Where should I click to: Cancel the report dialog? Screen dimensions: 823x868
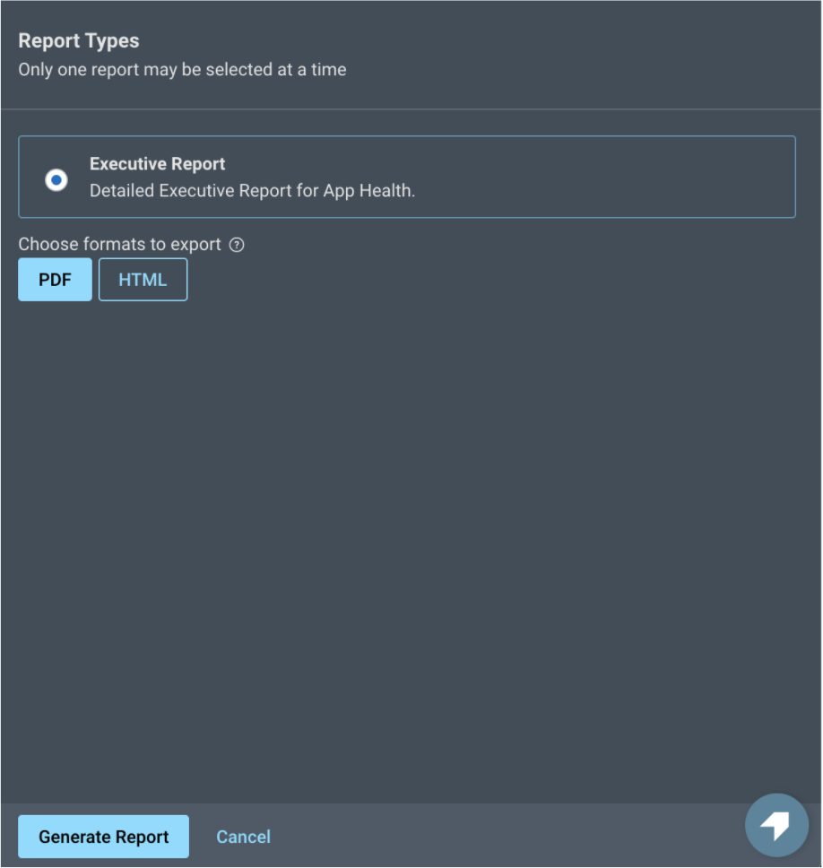click(243, 837)
